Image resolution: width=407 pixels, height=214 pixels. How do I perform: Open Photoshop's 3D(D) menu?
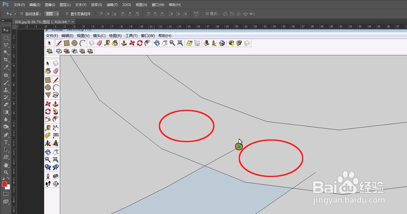point(127,4)
